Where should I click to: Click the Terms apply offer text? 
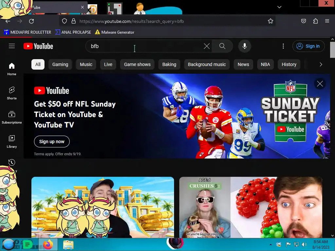tap(58, 154)
